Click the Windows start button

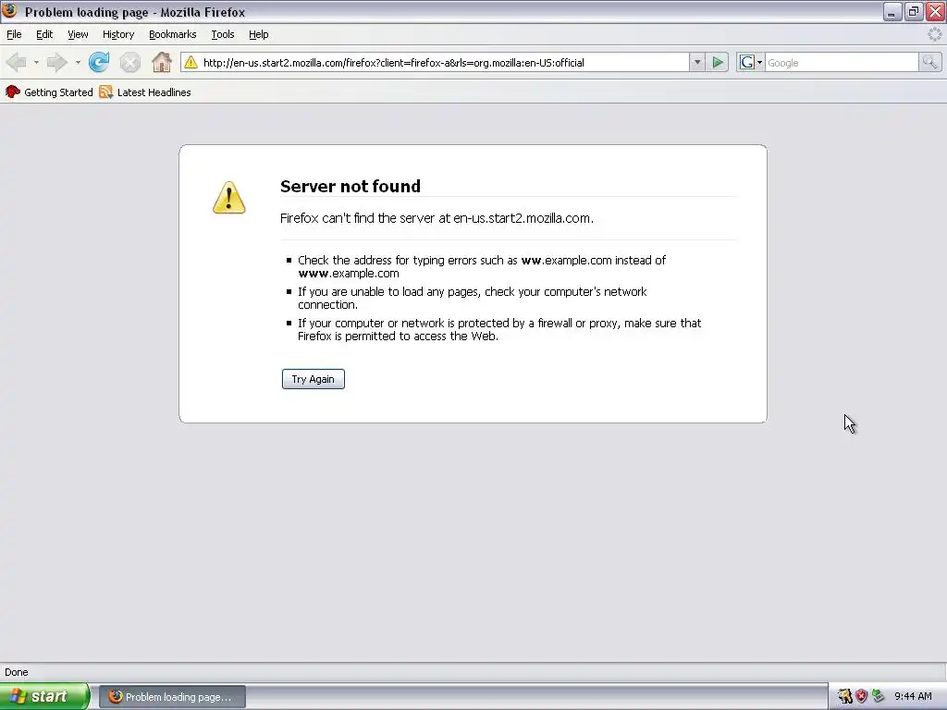pyautogui.click(x=44, y=696)
